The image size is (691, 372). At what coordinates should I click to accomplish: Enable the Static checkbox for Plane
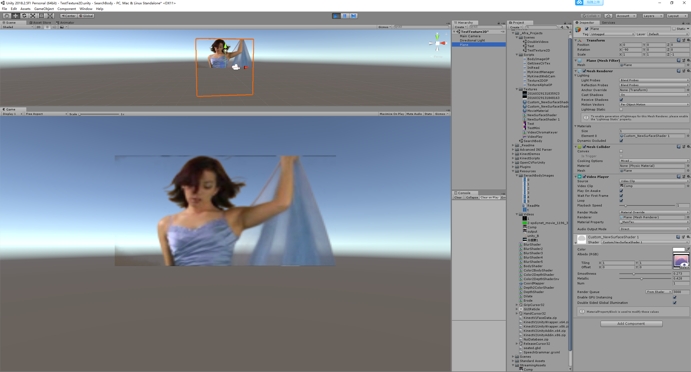[674, 29]
